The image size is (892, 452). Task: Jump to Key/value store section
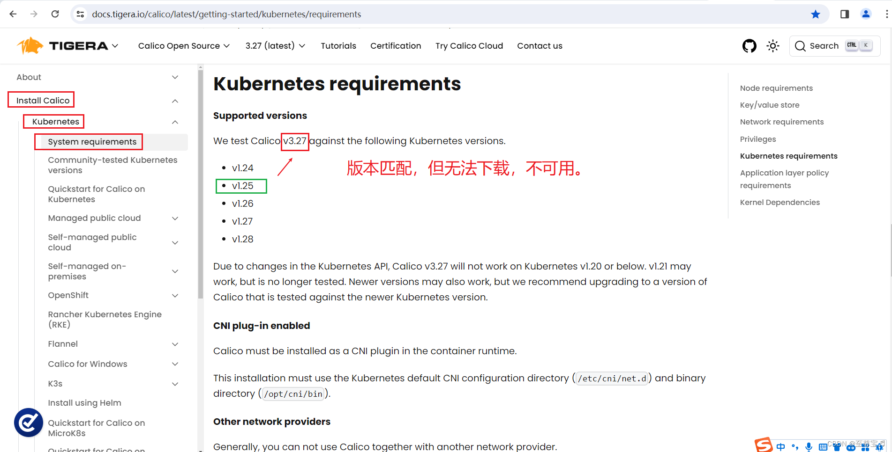[770, 105]
